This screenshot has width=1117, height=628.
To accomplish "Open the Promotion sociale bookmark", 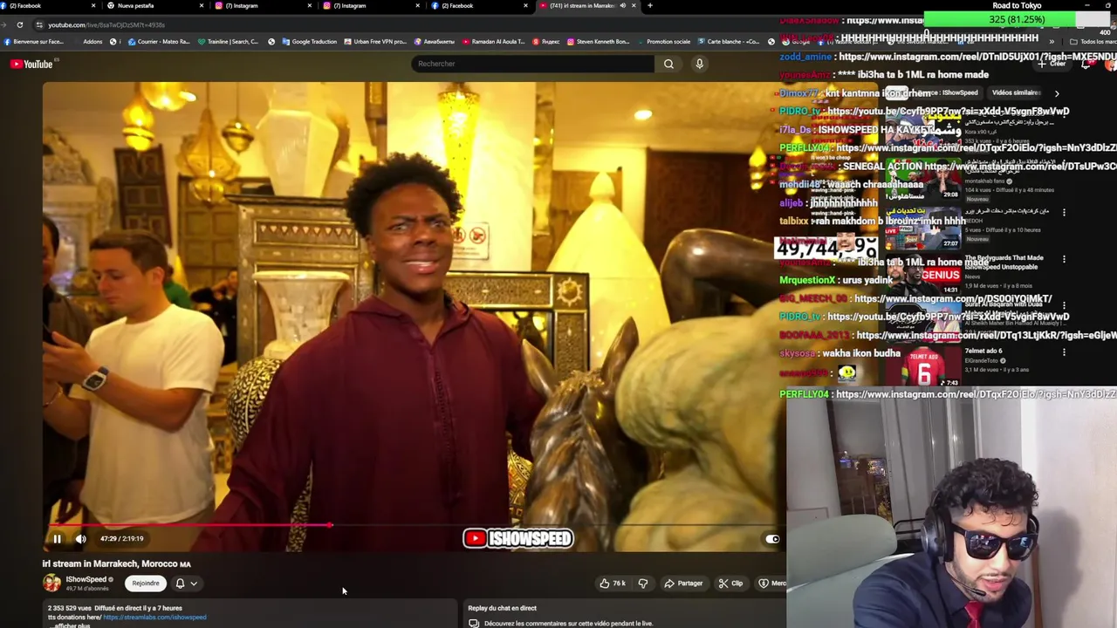I will [x=664, y=42].
